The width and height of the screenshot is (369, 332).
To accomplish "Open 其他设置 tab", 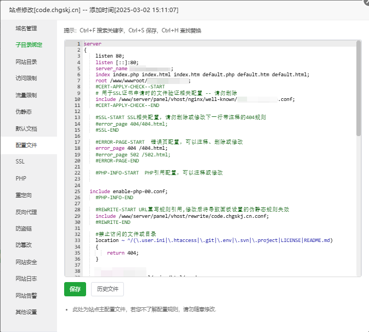I will (x=26, y=312).
